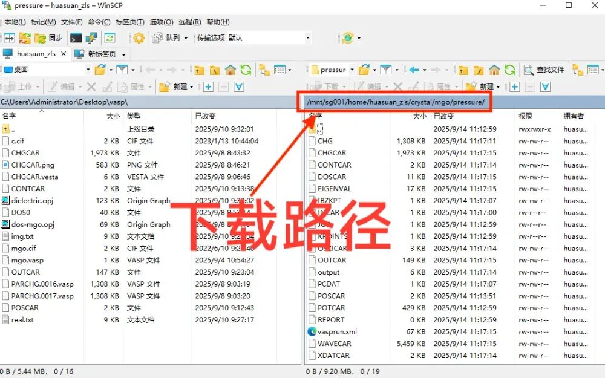Open the 命令(C) menu
The image size is (605, 378).
(99, 22)
